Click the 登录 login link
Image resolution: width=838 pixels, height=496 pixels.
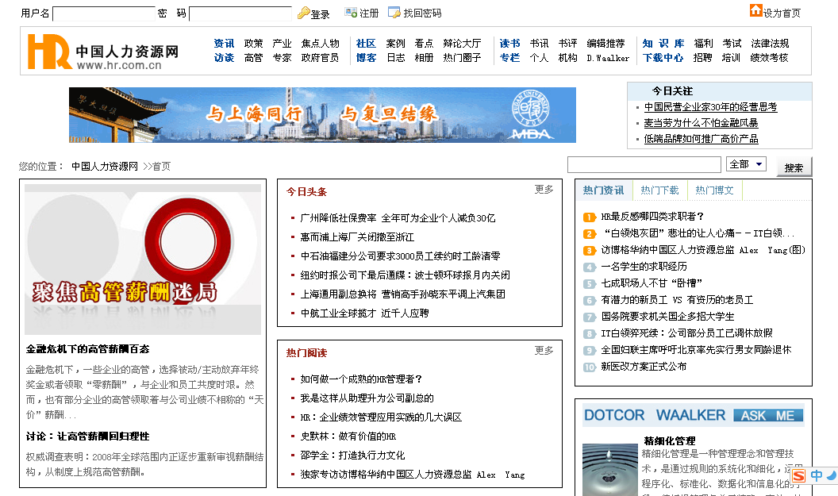point(320,14)
